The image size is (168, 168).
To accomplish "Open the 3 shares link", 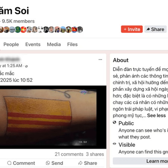I will pos(95,154).
